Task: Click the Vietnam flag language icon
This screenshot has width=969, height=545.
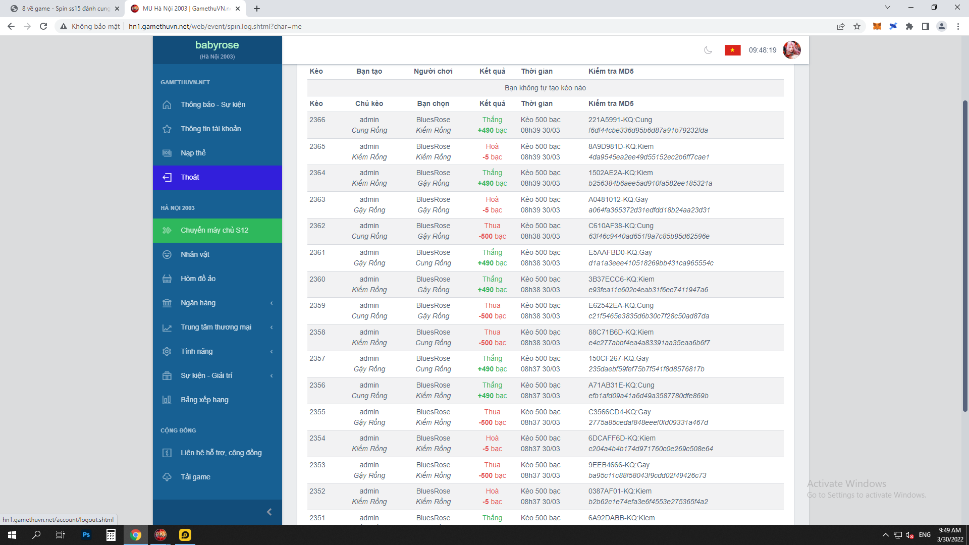Action: pyautogui.click(x=732, y=50)
